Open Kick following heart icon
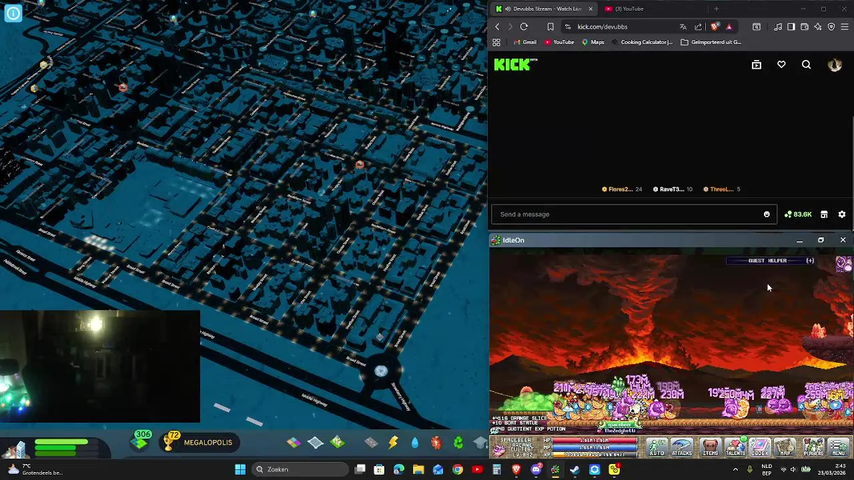854x480 pixels. [x=781, y=65]
